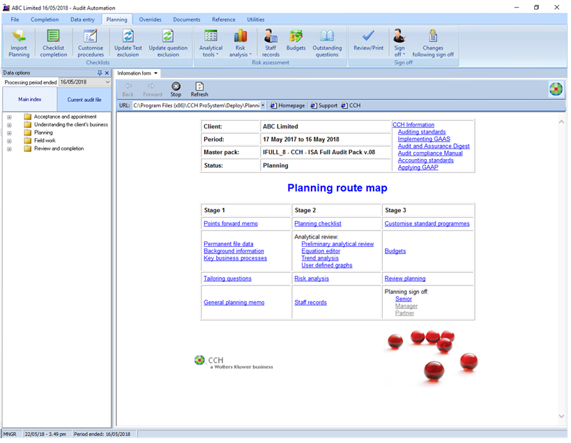Open Changes following sign off

click(x=433, y=44)
